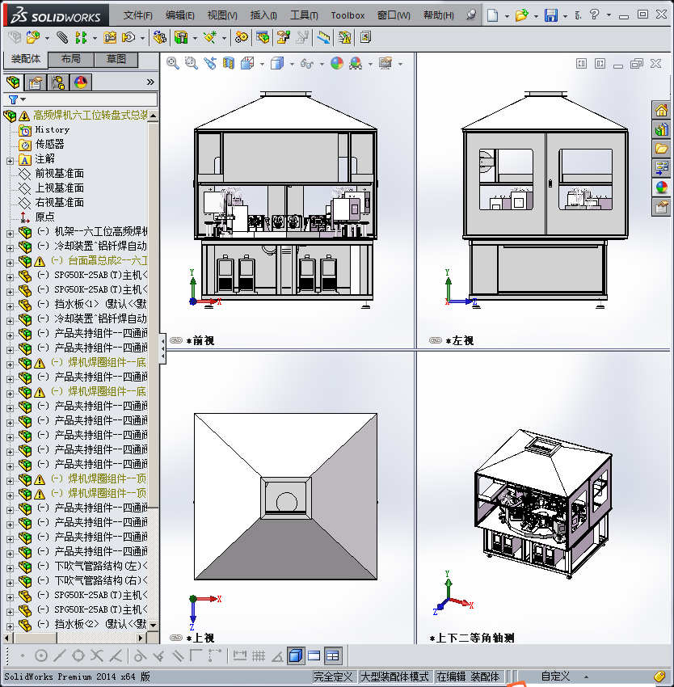Click the Insert Components icon
The image size is (674, 687).
click(33, 38)
